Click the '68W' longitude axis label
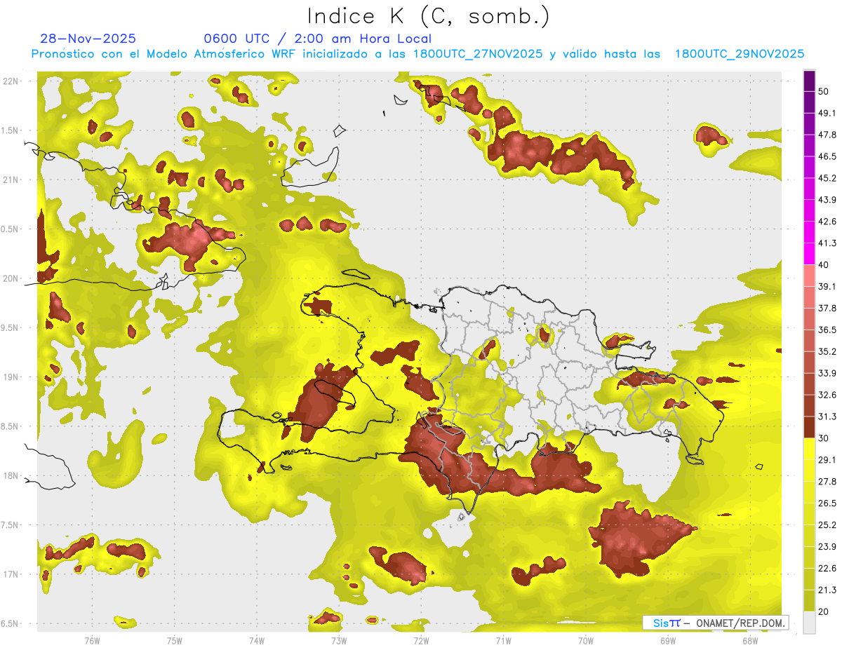The height and width of the screenshot is (650, 842). (x=750, y=641)
